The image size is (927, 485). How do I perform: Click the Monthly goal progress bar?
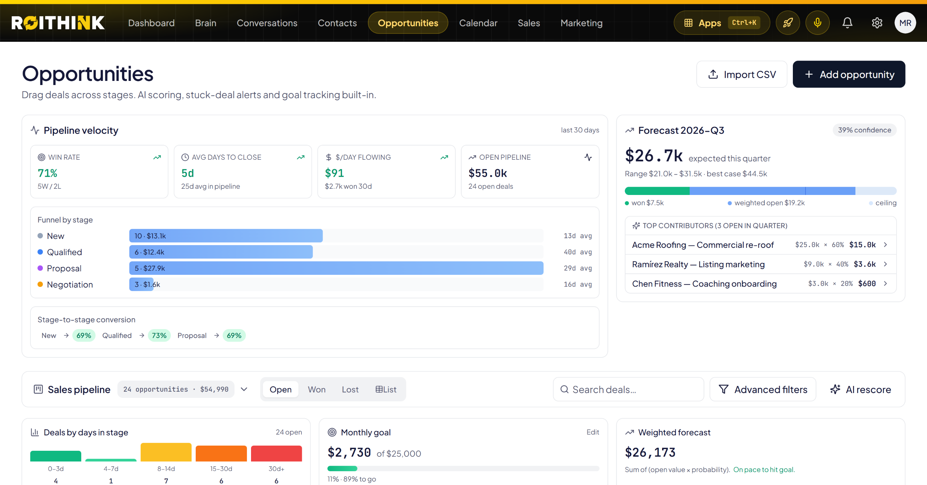pos(463,468)
